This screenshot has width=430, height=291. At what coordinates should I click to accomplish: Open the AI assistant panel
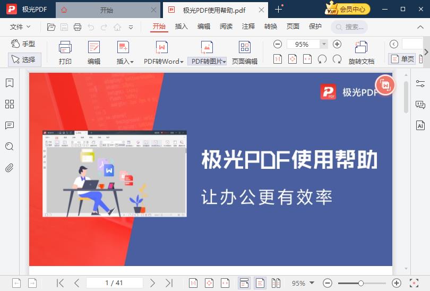420,125
